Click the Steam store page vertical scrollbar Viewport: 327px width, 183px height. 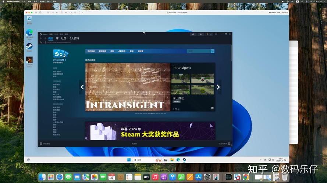231,53
